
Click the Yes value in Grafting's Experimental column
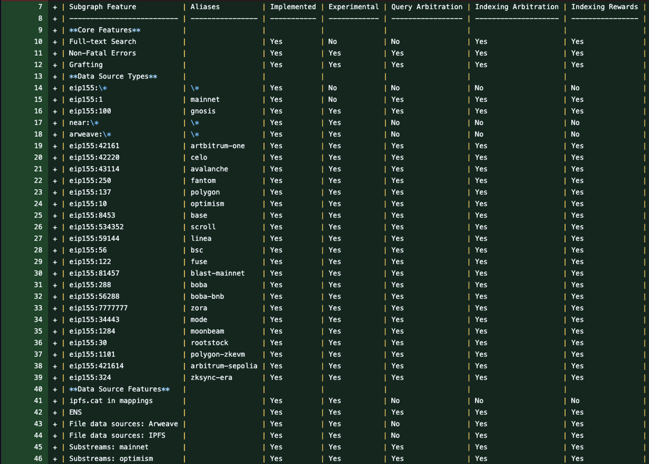[x=334, y=64]
